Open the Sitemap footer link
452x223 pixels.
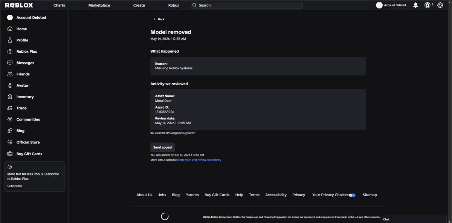click(370, 195)
